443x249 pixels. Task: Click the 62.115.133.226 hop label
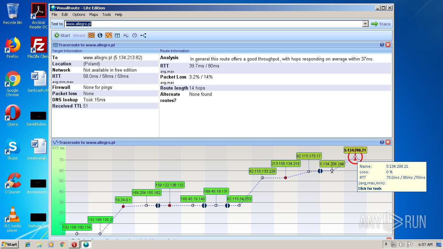262,171
